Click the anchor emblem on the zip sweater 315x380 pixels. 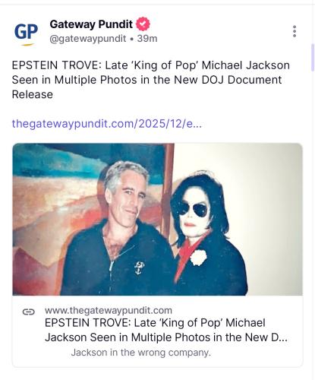point(139,268)
